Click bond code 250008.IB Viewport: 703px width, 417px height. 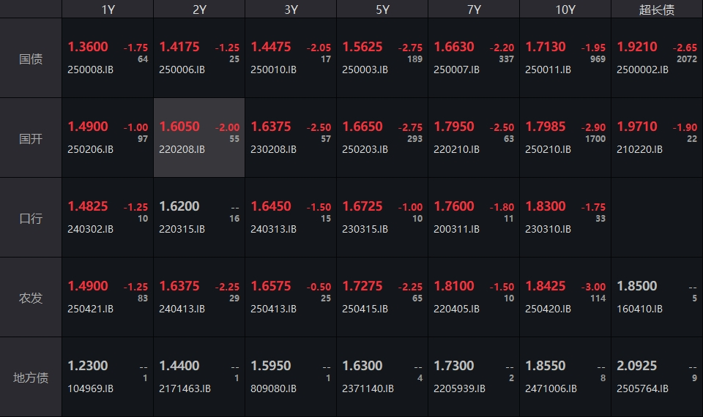[91, 70]
